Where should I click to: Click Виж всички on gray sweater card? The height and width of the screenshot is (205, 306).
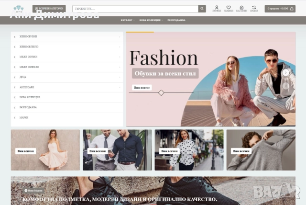tap(241, 151)
